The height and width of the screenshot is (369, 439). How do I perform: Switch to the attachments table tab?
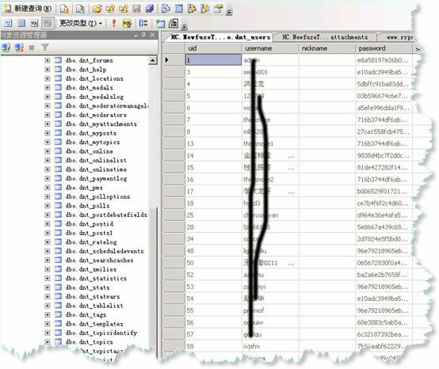point(325,37)
